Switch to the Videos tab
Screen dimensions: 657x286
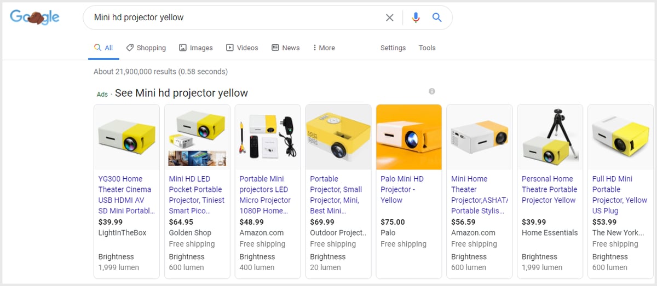point(242,48)
